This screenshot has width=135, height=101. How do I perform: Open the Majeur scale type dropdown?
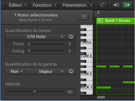[45, 72]
